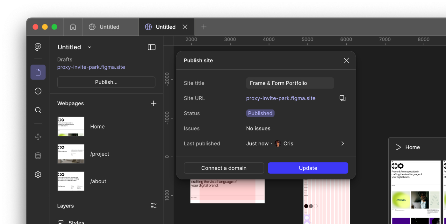Open proxy-invite-park.figma.site link in sidebar

tap(91, 67)
